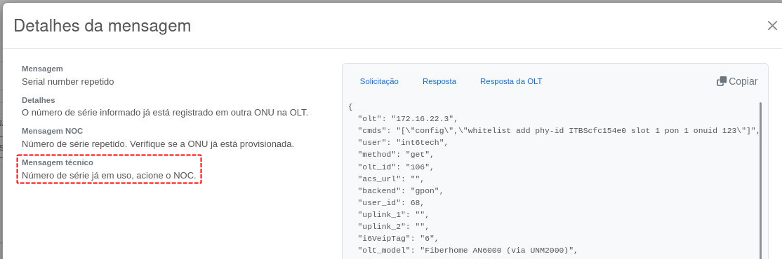Click the "backend": "gpon" JSON line
Screen dimensions: 782x259
(400, 190)
